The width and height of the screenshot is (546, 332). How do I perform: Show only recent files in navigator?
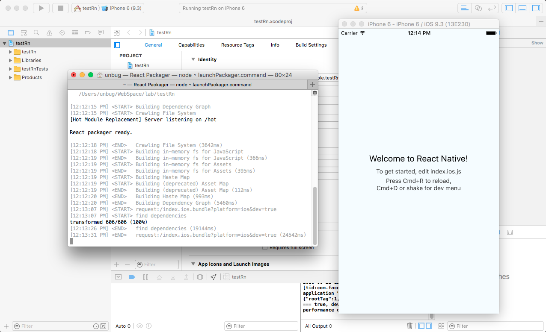click(x=96, y=326)
